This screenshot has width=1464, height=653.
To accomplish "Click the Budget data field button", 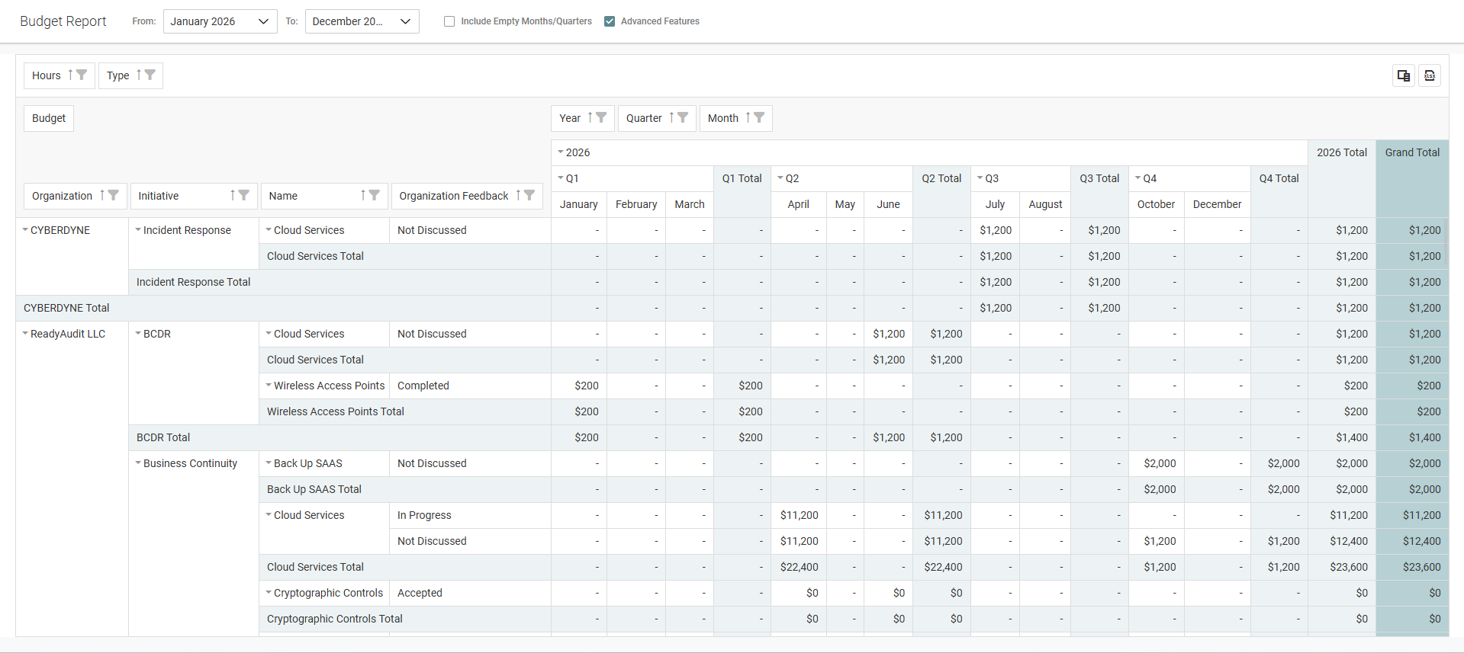I will tap(49, 118).
